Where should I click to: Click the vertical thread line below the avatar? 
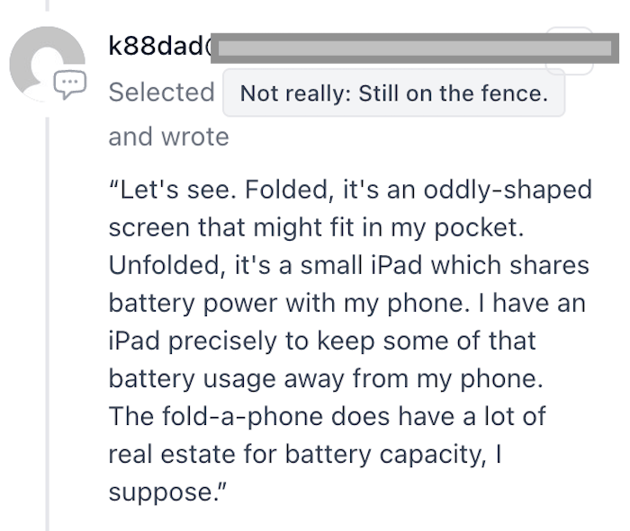pos(47,324)
